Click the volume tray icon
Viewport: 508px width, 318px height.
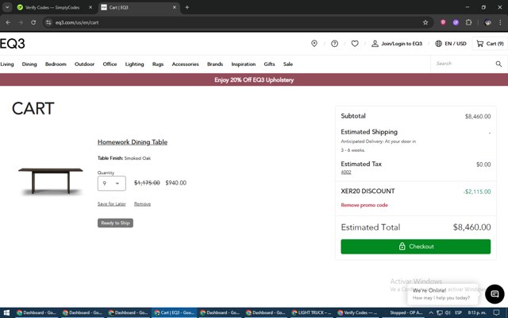(448, 312)
